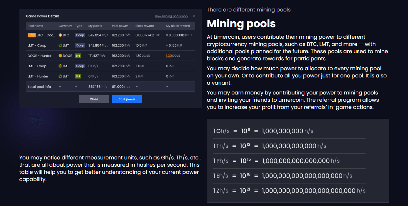
Task: Click the Game Power Details title
Action: (43, 16)
